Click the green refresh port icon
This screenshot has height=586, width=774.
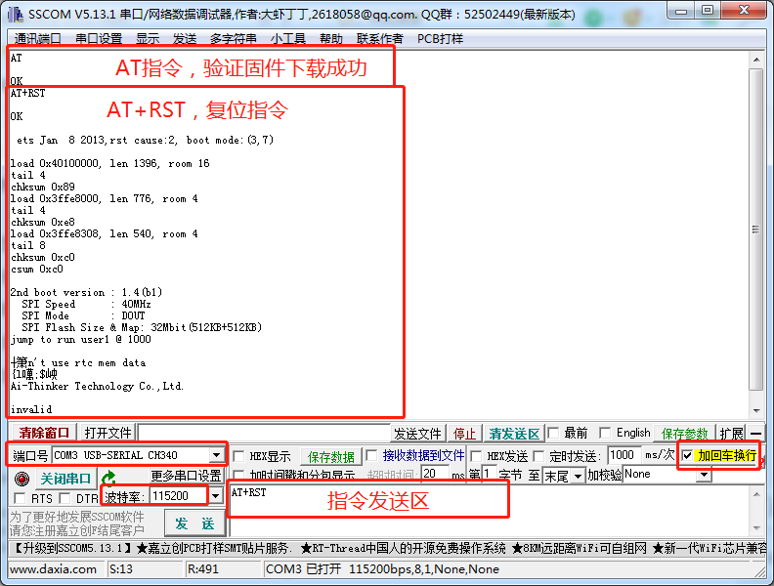108,478
